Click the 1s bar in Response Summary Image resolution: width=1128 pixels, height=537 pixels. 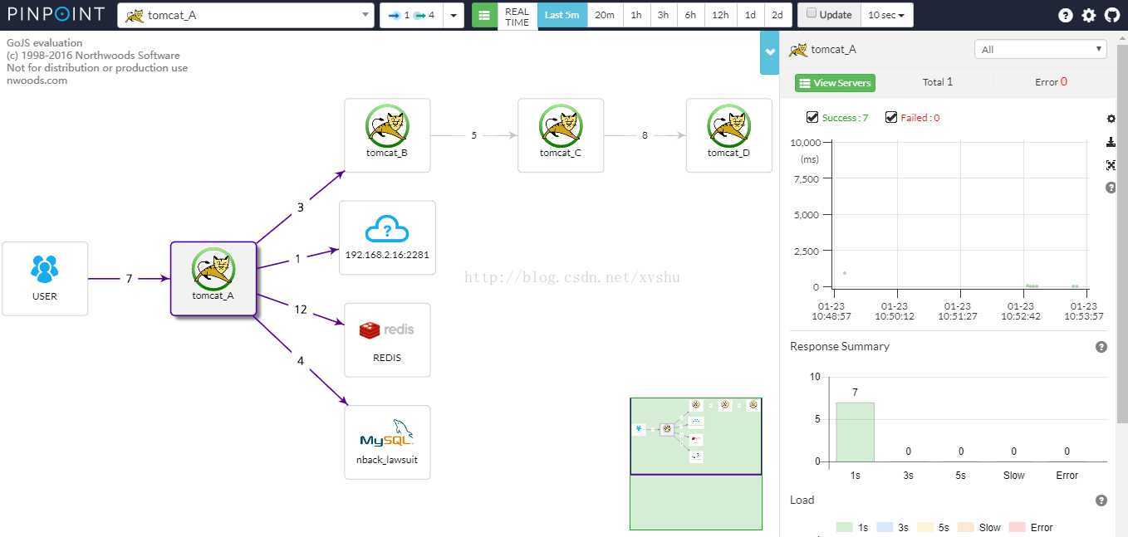[x=855, y=432]
